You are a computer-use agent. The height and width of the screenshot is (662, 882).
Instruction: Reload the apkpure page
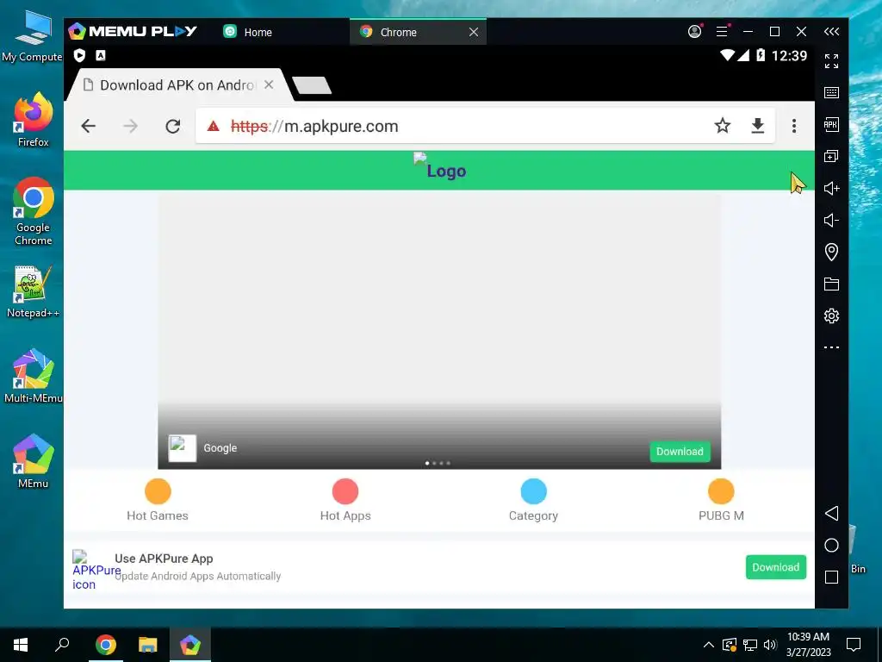(172, 126)
